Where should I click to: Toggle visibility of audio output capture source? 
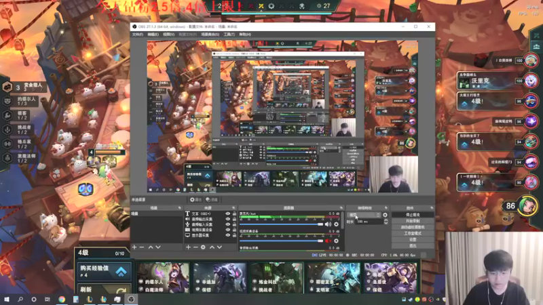click(228, 219)
